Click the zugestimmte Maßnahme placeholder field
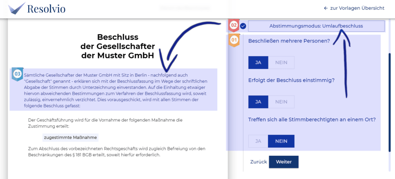 coord(70,138)
